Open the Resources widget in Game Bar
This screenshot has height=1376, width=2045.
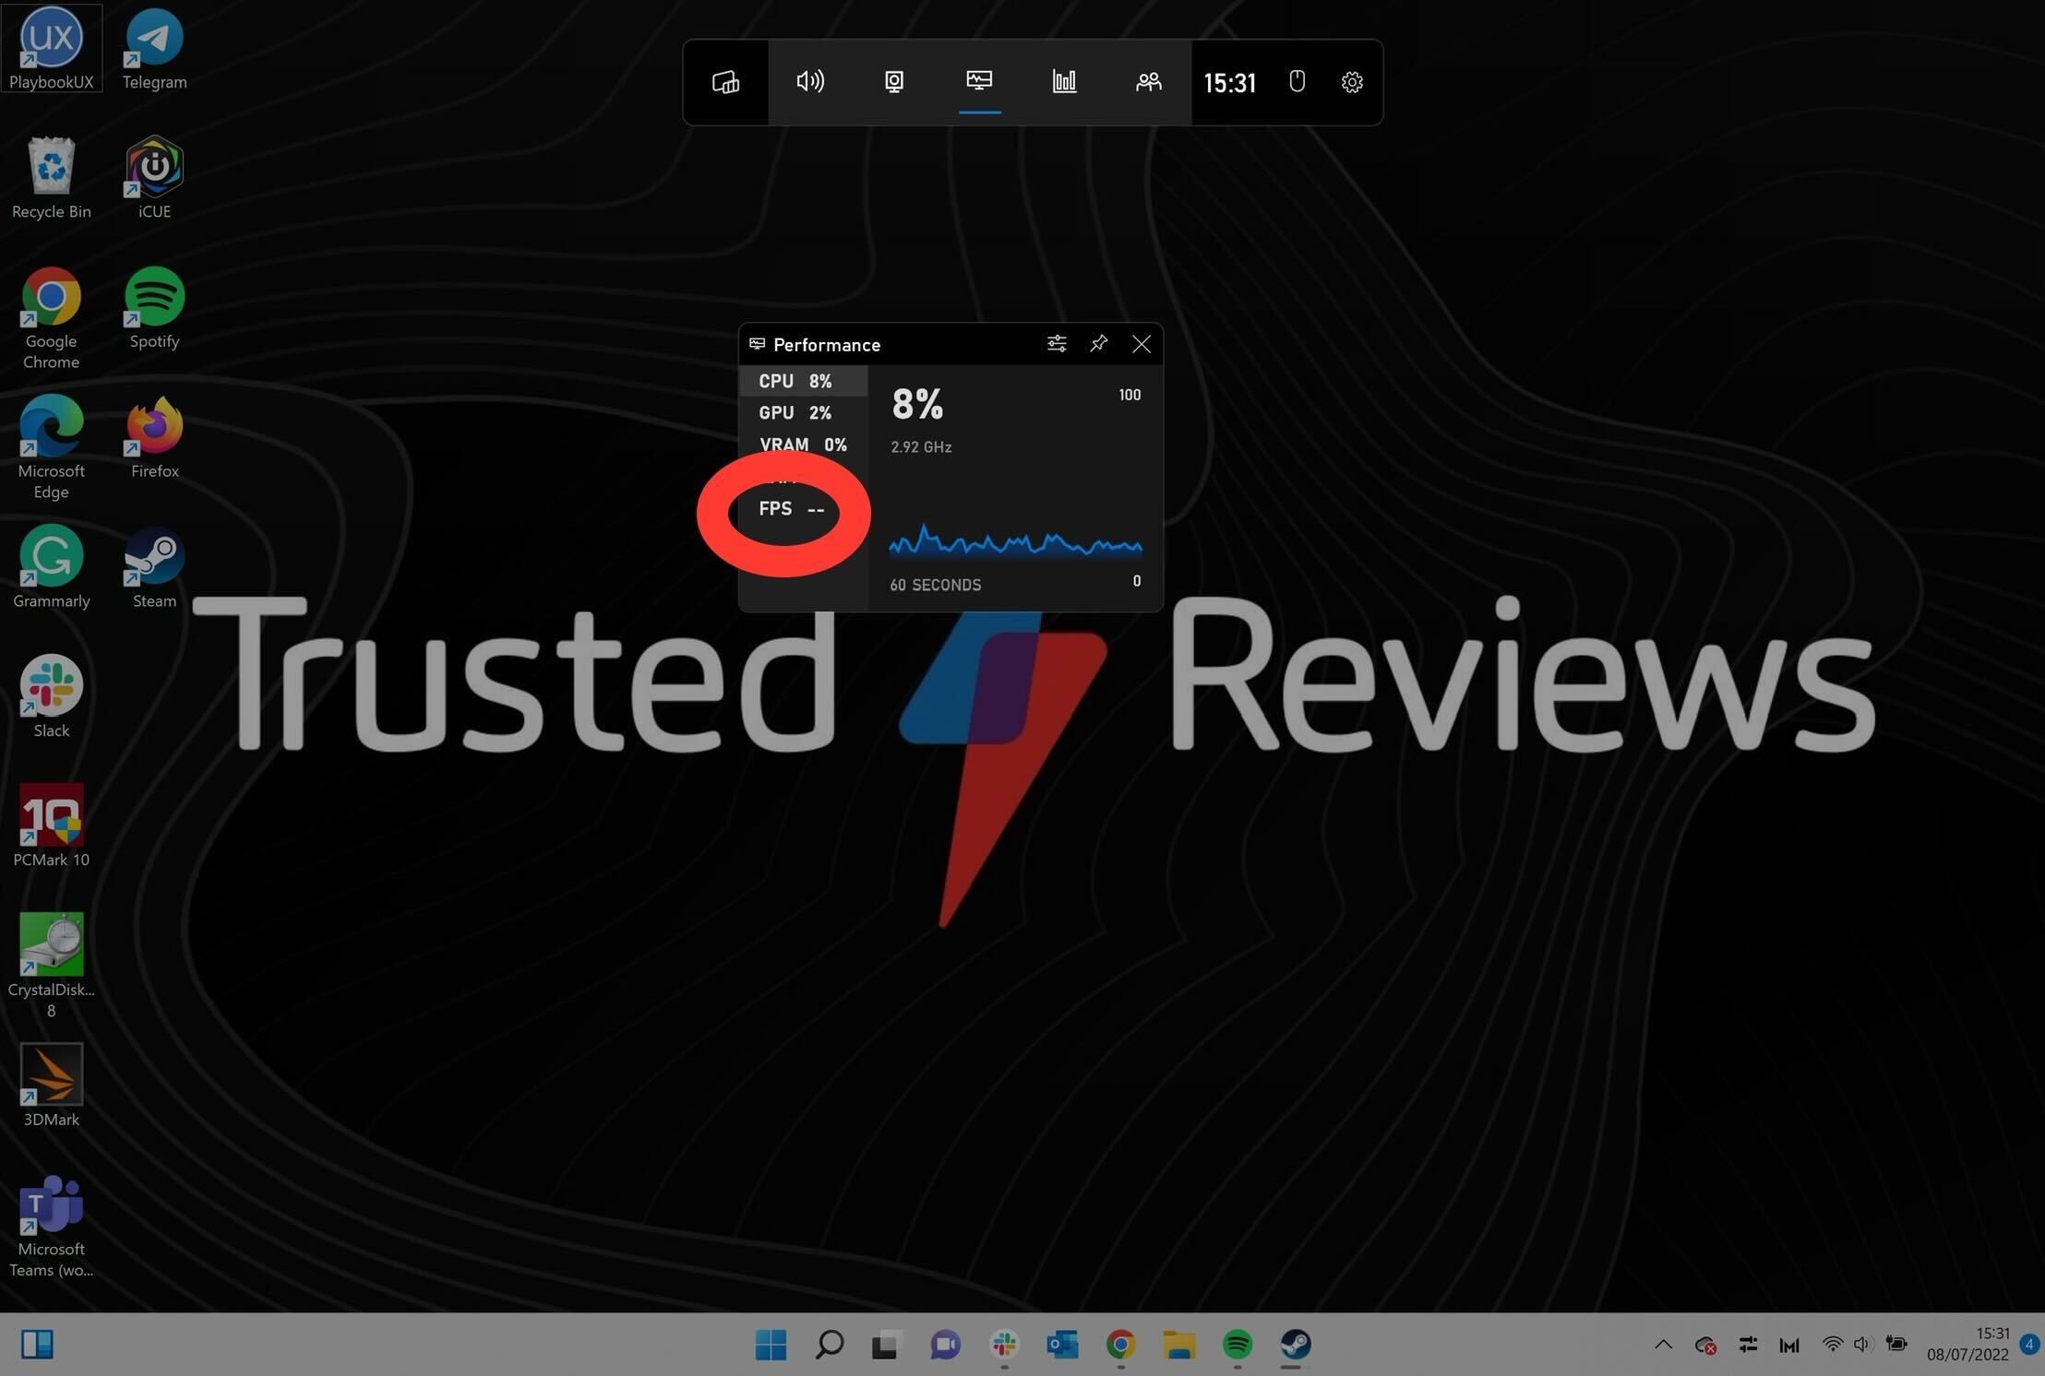[1064, 82]
